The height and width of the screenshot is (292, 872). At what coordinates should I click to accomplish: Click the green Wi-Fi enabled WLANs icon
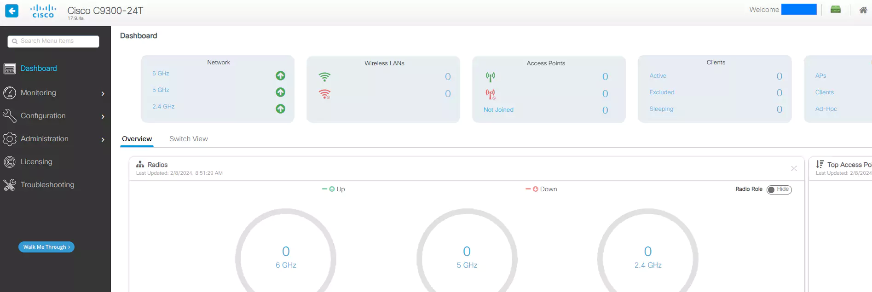[x=324, y=77]
